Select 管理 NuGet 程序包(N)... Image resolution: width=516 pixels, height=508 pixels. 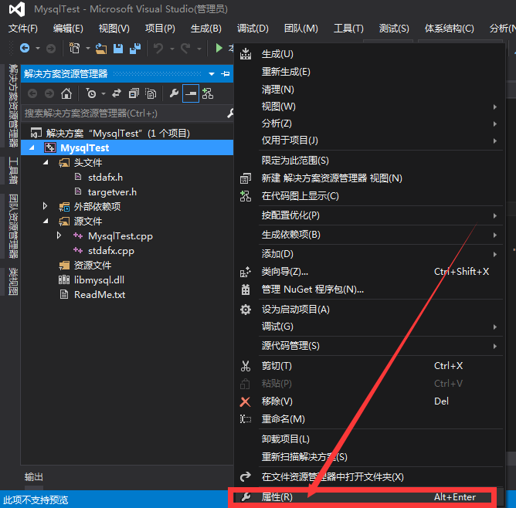[369, 290]
